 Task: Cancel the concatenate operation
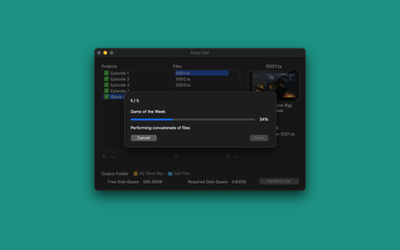(144, 138)
